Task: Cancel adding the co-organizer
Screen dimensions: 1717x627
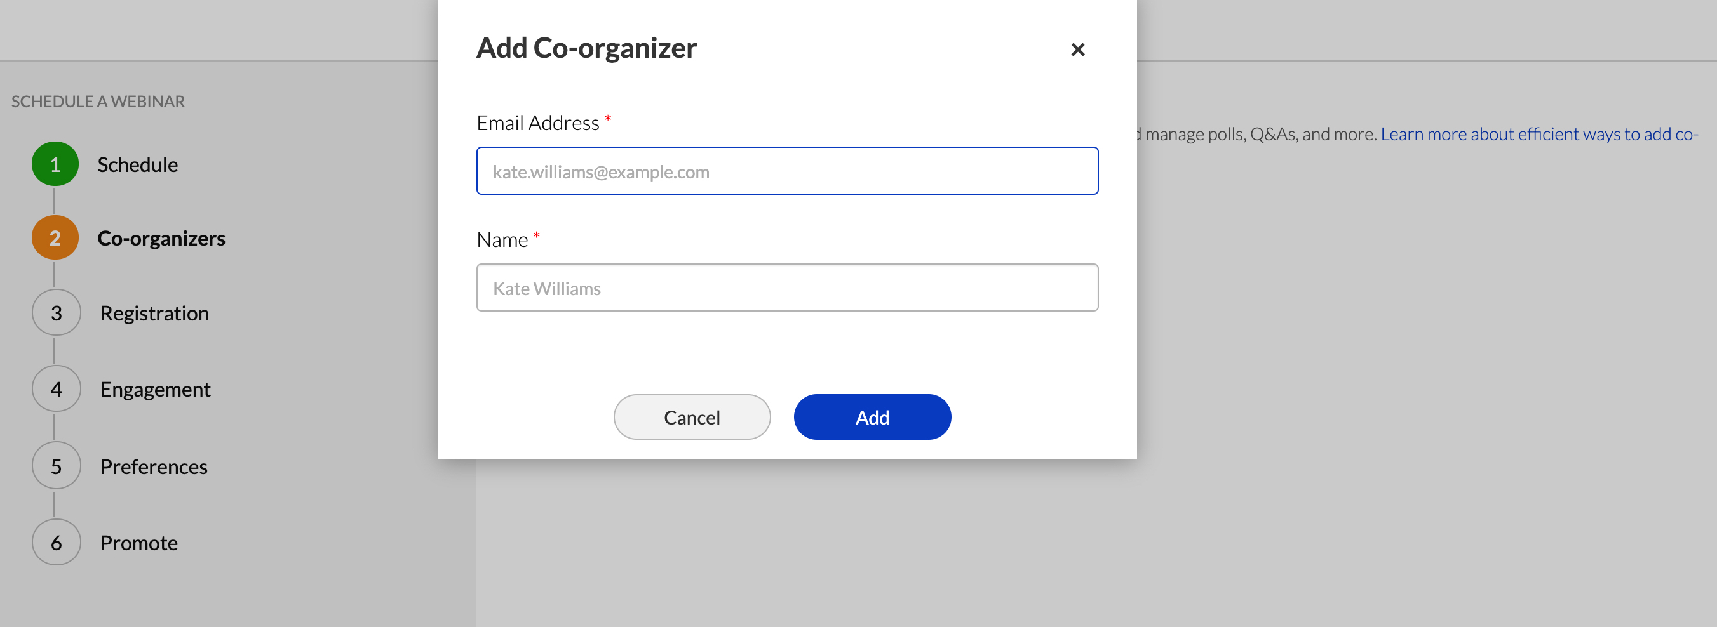Action: [x=692, y=417]
